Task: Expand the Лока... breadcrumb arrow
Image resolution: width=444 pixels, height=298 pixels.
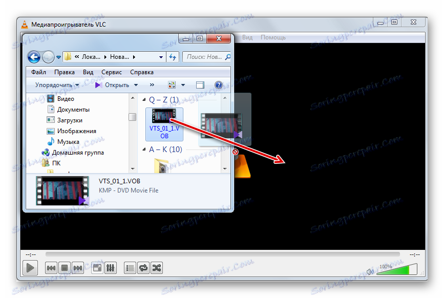Action: (x=105, y=57)
